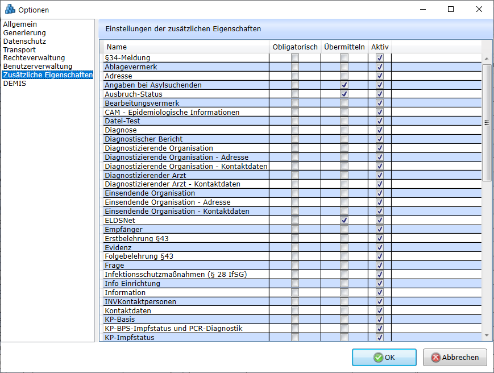The image size is (494, 373).
Task: Open the Datenschutz settings section
Action: click(x=24, y=42)
